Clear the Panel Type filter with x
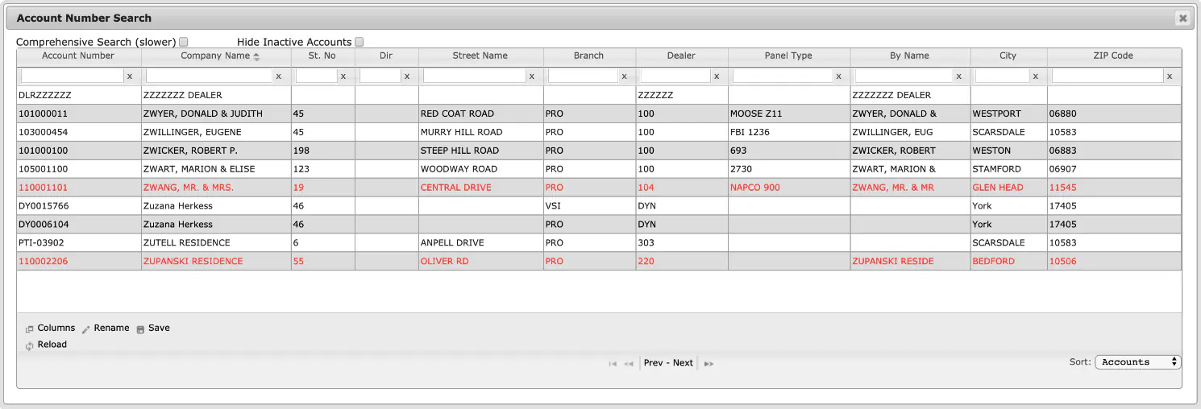This screenshot has height=409, width=1201. coord(837,76)
